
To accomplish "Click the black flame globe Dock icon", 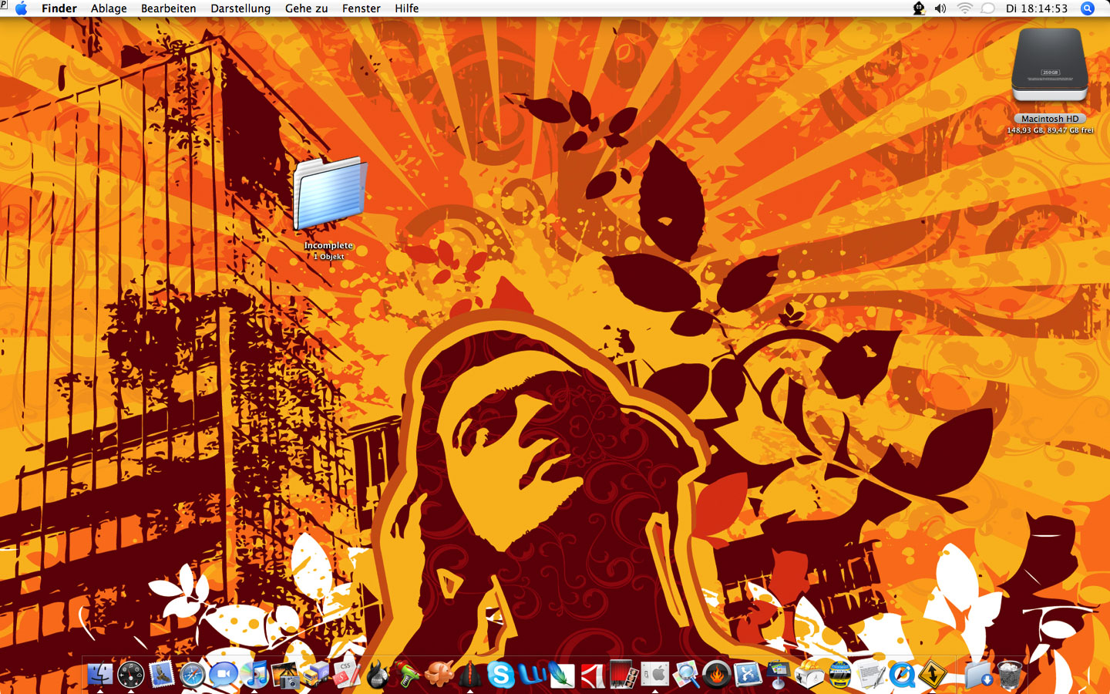I will 378,675.
